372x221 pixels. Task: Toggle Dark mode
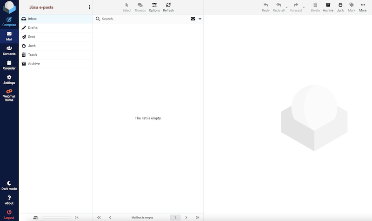(9, 185)
